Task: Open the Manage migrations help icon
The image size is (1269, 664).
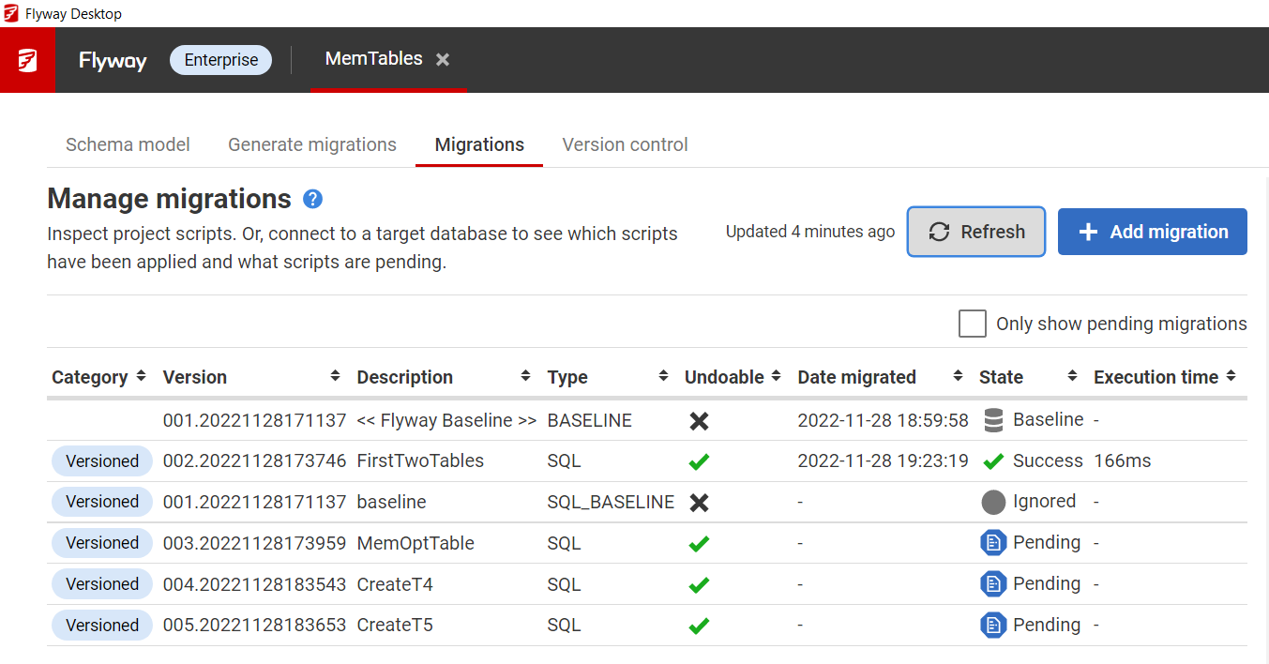Action: pyautogui.click(x=312, y=198)
